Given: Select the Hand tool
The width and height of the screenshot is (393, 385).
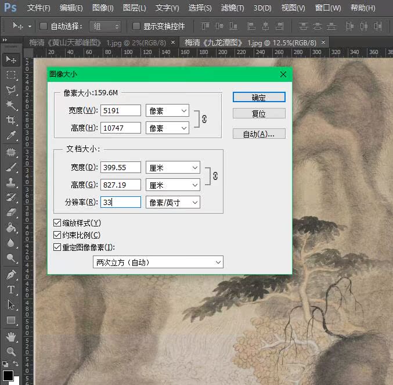Looking at the screenshot, I should (11, 337).
